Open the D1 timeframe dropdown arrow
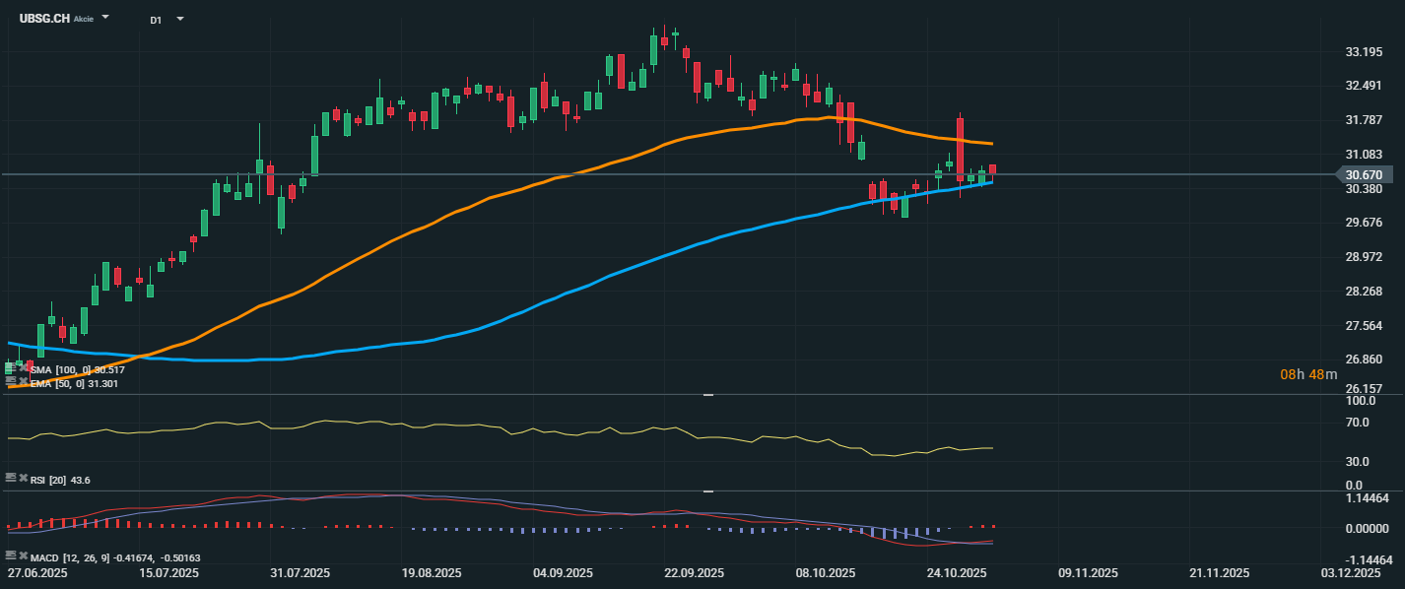Image resolution: width=1405 pixels, height=589 pixels. point(179,19)
